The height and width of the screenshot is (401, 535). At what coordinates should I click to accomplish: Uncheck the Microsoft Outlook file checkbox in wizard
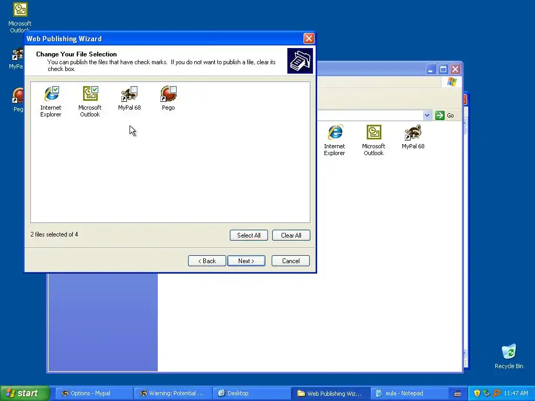[x=95, y=89]
